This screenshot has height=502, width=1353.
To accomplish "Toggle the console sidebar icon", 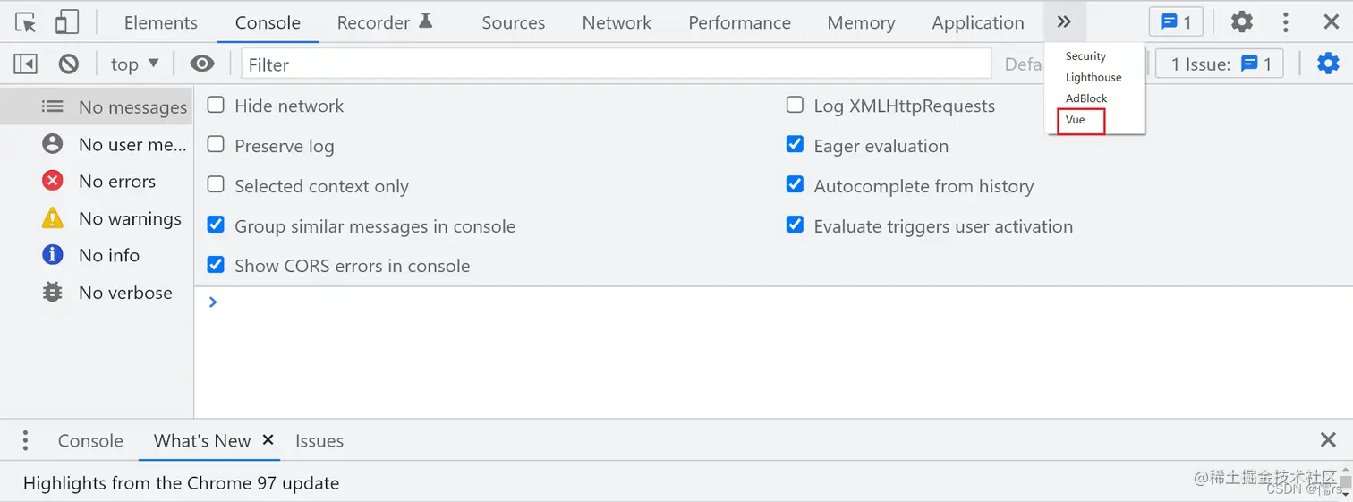I will [25, 64].
